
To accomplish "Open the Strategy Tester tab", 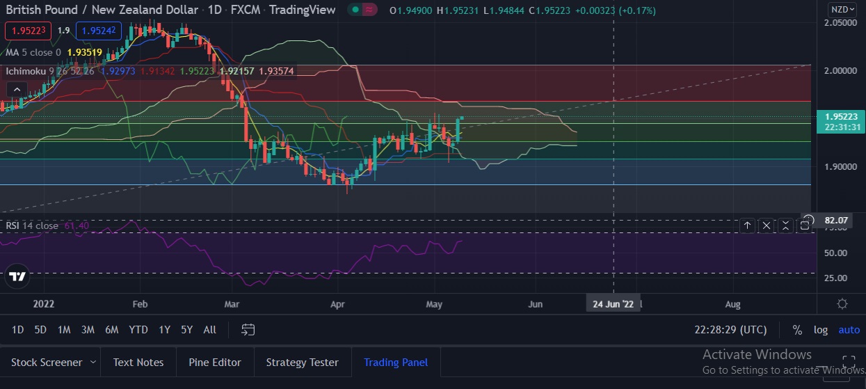I will point(302,363).
